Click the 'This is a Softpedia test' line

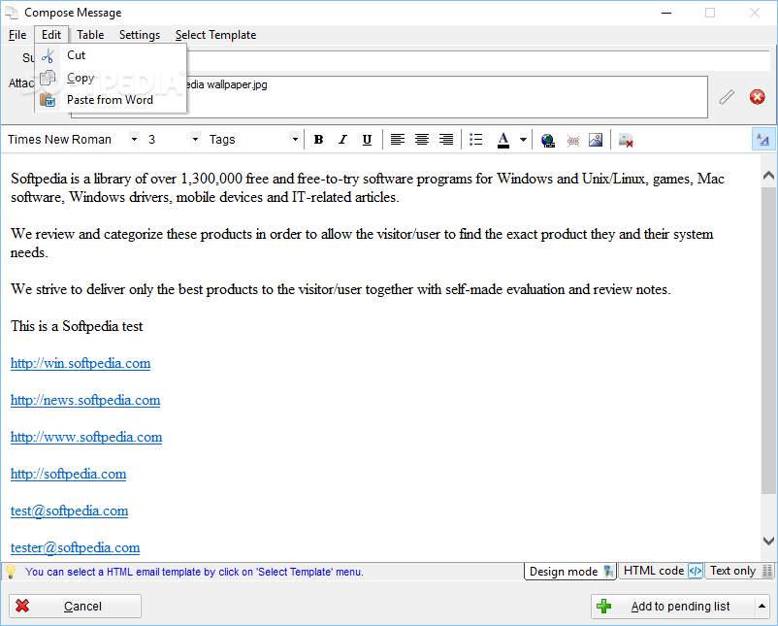pos(77,326)
